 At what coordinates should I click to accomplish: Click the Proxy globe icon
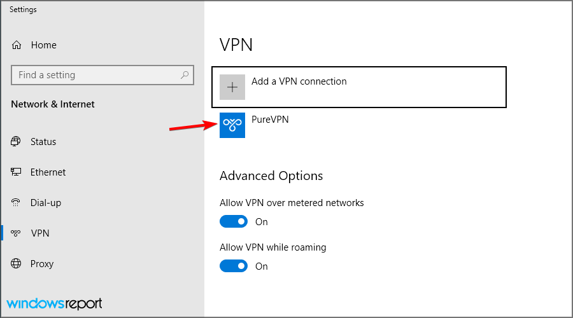(x=16, y=263)
